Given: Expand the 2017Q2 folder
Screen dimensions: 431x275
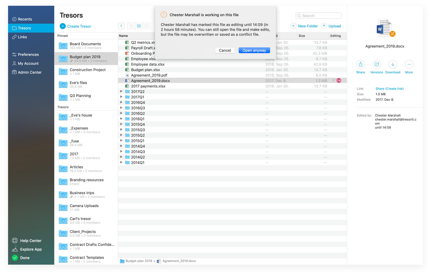Looking at the screenshot, I should 121,91.
